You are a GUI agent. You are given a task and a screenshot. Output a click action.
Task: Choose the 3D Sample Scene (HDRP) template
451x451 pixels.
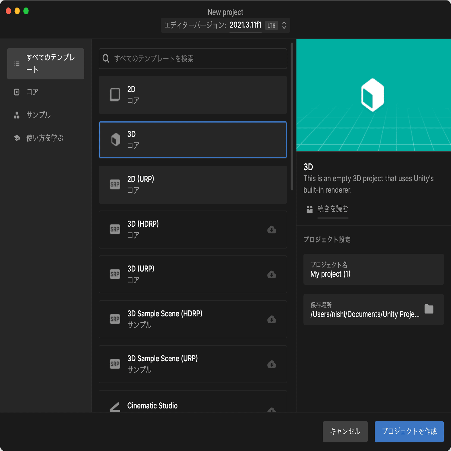point(193,319)
